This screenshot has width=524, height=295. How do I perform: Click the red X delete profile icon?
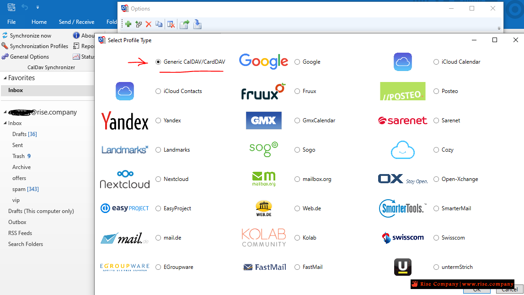point(149,24)
